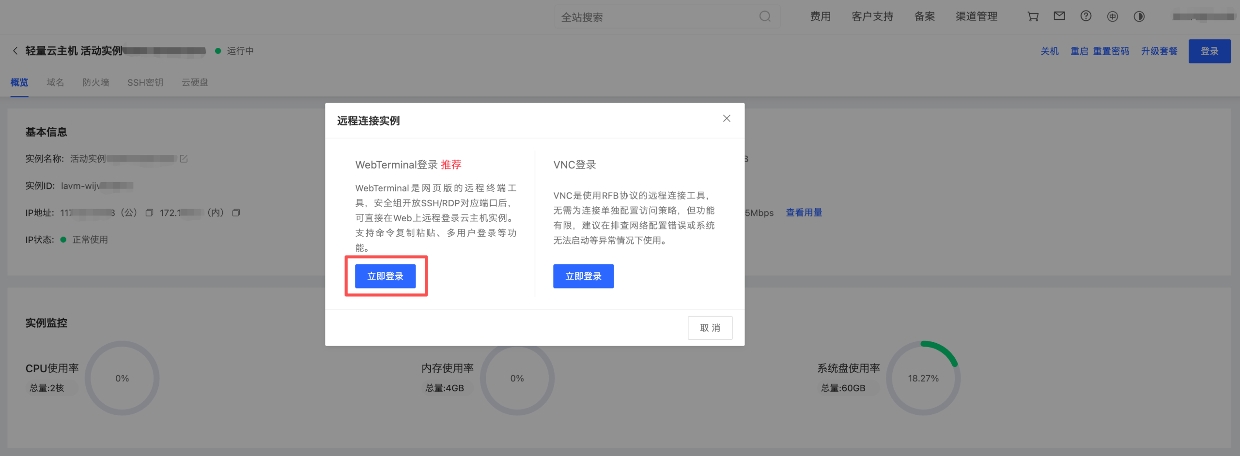Open the message envelope icon

pos(1059,16)
